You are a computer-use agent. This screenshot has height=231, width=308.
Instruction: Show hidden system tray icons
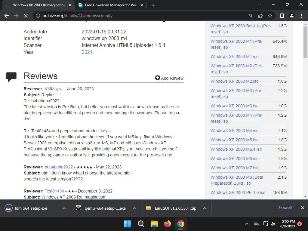(x=247, y=224)
